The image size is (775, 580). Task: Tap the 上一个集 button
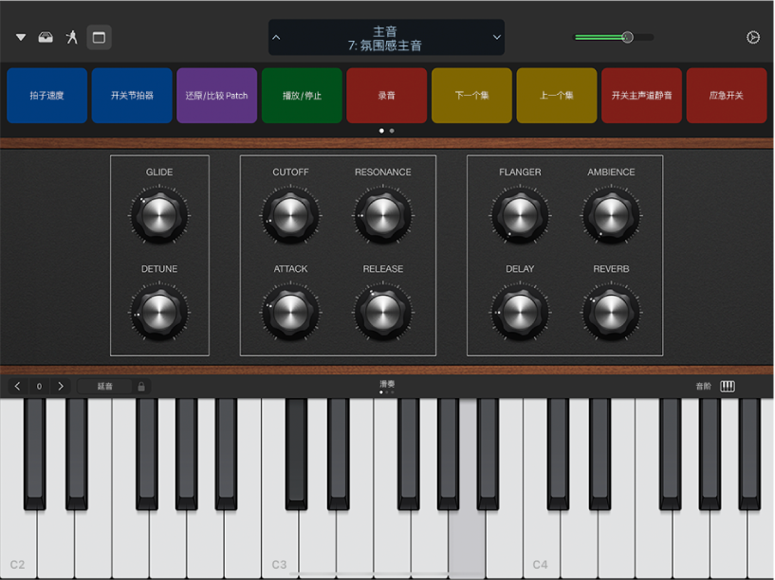pyautogui.click(x=557, y=96)
